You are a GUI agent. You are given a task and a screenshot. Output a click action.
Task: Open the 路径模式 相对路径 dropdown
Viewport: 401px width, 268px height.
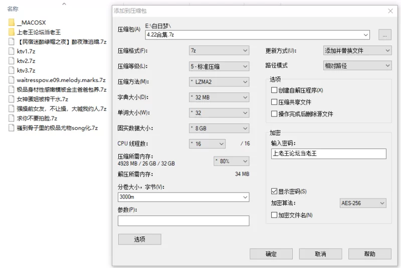pos(357,65)
